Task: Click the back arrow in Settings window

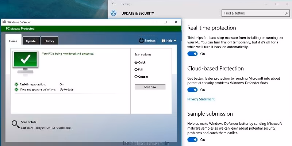Action: point(114,4)
